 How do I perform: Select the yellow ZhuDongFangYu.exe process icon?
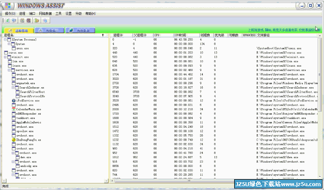coord(14,140)
